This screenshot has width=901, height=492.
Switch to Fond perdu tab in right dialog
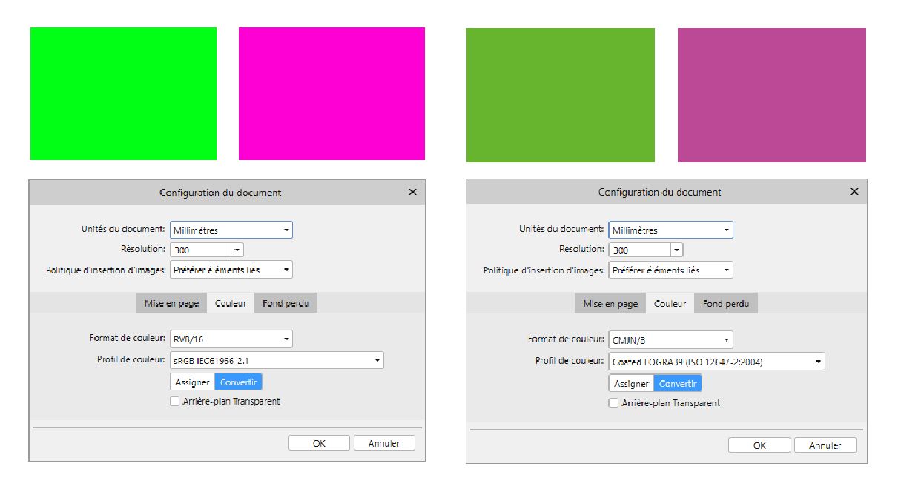(x=726, y=304)
